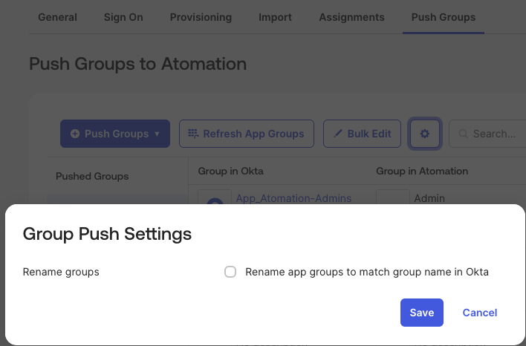Click Refresh App Groups button
This screenshot has height=346, width=526.
pyautogui.click(x=247, y=134)
